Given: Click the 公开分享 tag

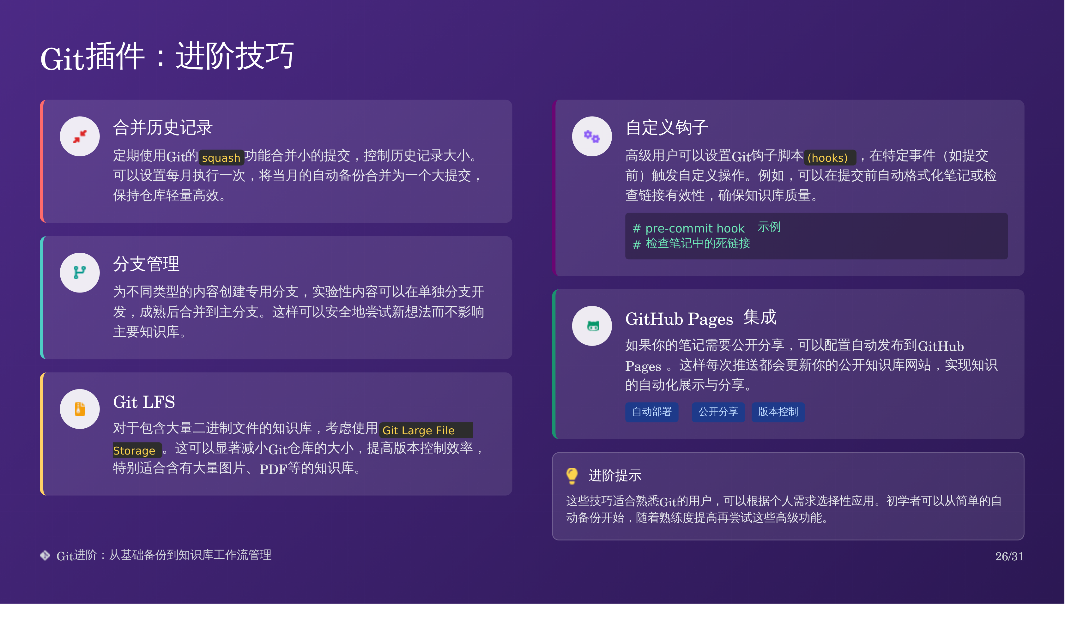Looking at the screenshot, I should pyautogui.click(x=718, y=412).
